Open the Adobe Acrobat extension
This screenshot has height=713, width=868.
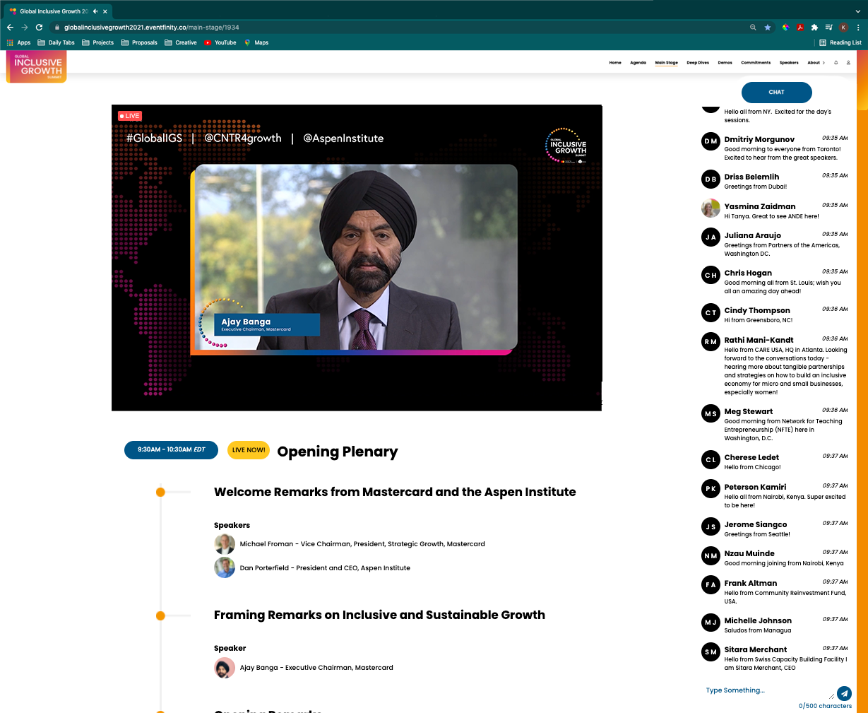(800, 28)
